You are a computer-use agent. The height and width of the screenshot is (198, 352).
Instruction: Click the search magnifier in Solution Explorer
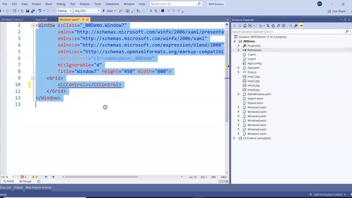click(347, 32)
